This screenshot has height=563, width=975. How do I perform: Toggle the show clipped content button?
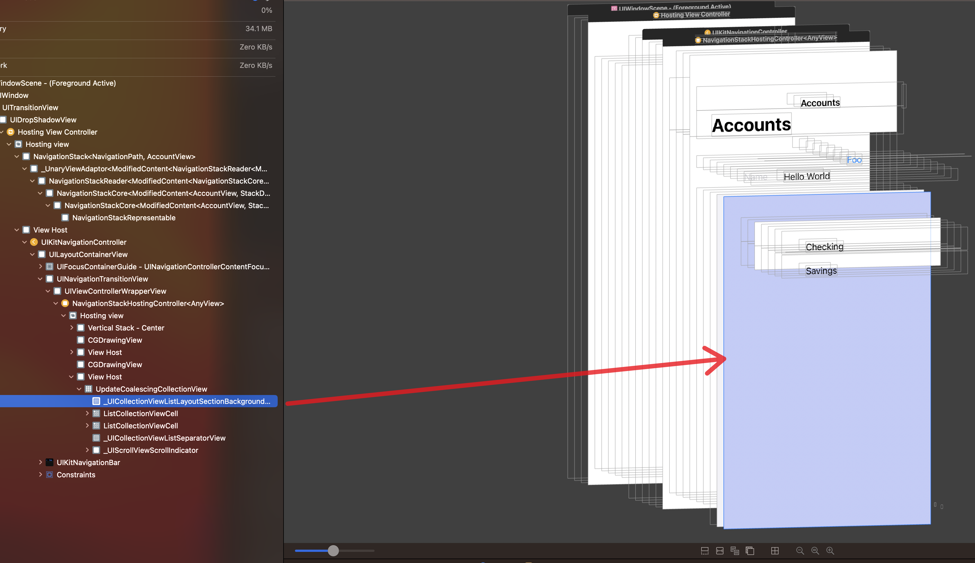click(x=705, y=551)
